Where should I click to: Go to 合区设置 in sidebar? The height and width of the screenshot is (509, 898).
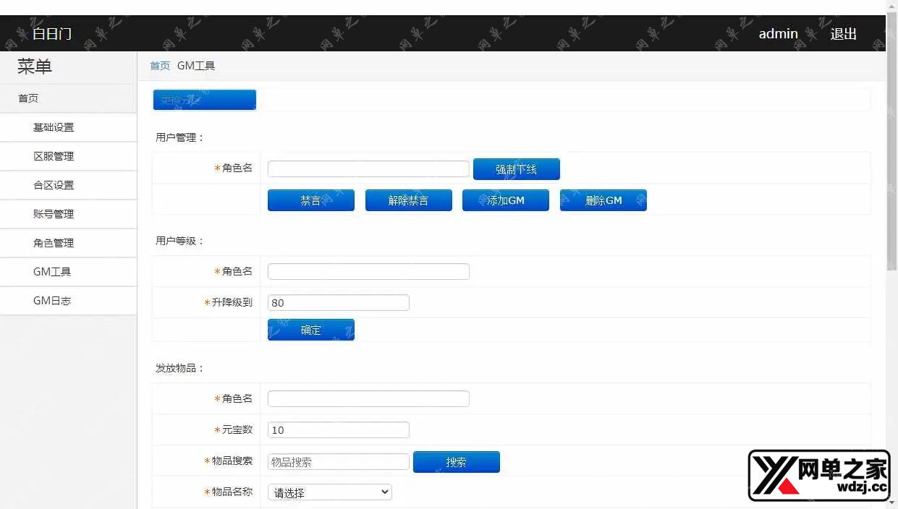pos(54,185)
